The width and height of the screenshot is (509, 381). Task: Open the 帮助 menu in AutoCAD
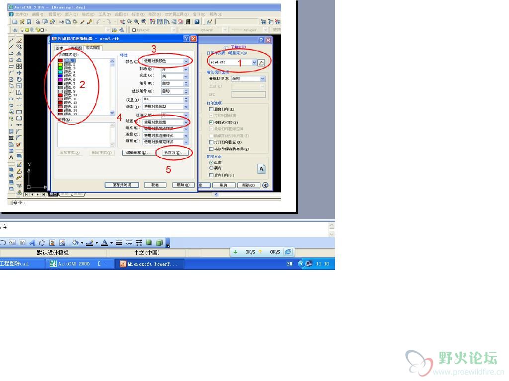click(216, 14)
